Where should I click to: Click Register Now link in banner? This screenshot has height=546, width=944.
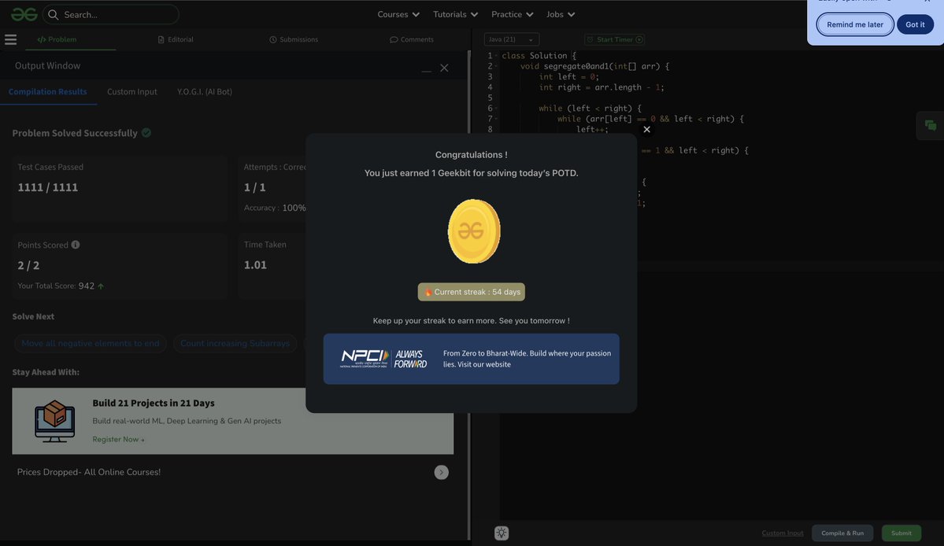[118, 440]
